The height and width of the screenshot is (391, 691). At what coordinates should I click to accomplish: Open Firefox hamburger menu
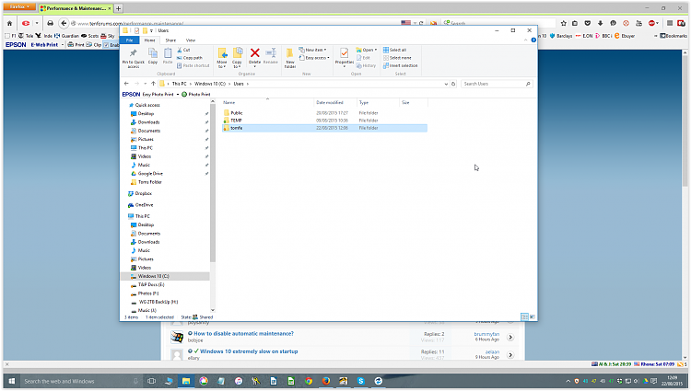tap(670, 23)
